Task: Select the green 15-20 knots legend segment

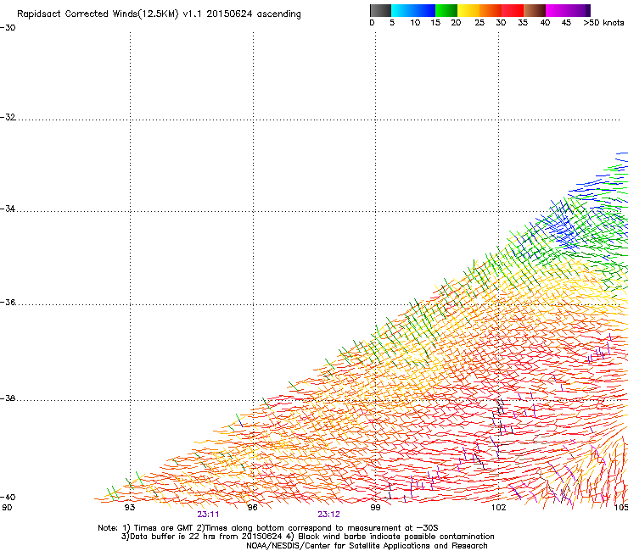Action: [446, 10]
